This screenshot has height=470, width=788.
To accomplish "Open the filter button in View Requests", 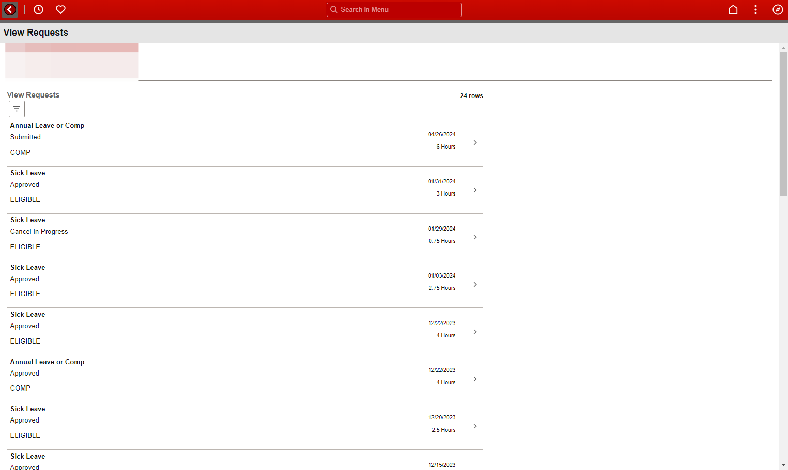I will pos(17,109).
